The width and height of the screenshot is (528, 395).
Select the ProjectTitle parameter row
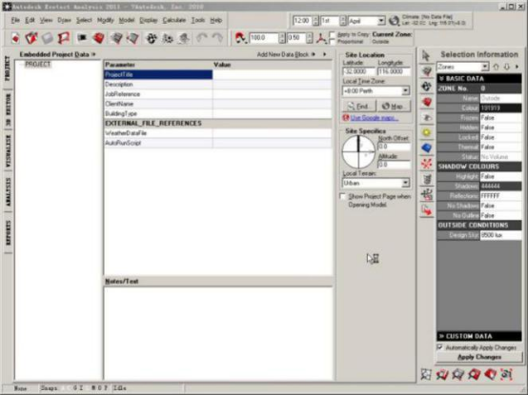coord(218,74)
